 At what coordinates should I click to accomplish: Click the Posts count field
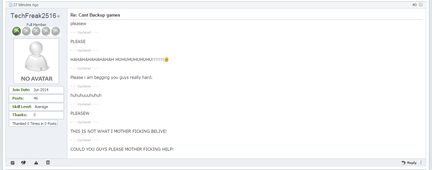36,98
